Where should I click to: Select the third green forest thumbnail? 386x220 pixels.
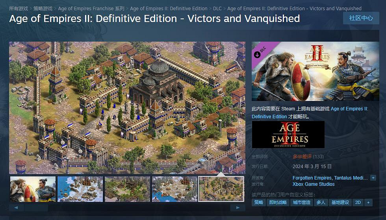tap(127, 189)
